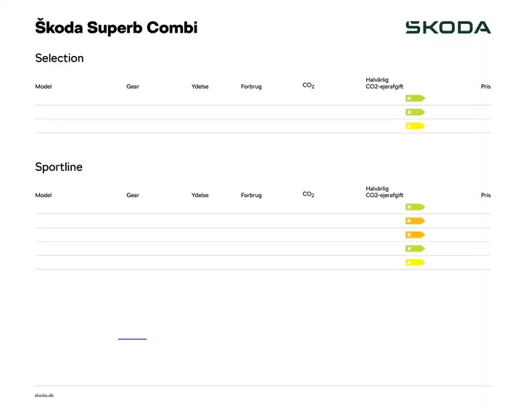This screenshot has height=407, width=526.
Task: Click the first orange energy label under Sportline
Action: coord(414,221)
